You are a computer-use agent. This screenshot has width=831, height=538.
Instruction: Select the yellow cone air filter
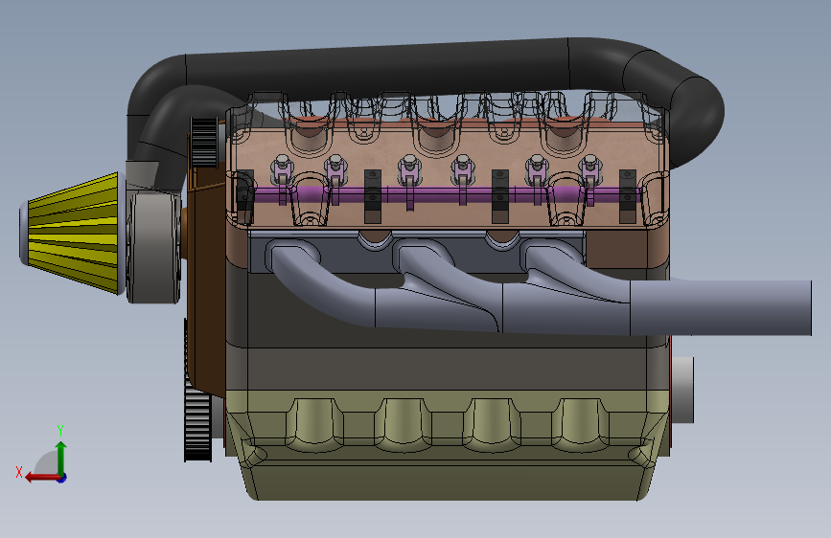click(x=74, y=233)
